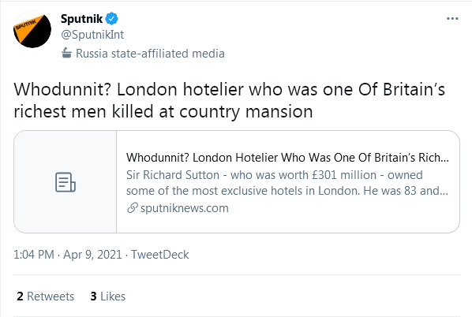
Task: Open the TweetDeck source link
Action: (x=160, y=255)
